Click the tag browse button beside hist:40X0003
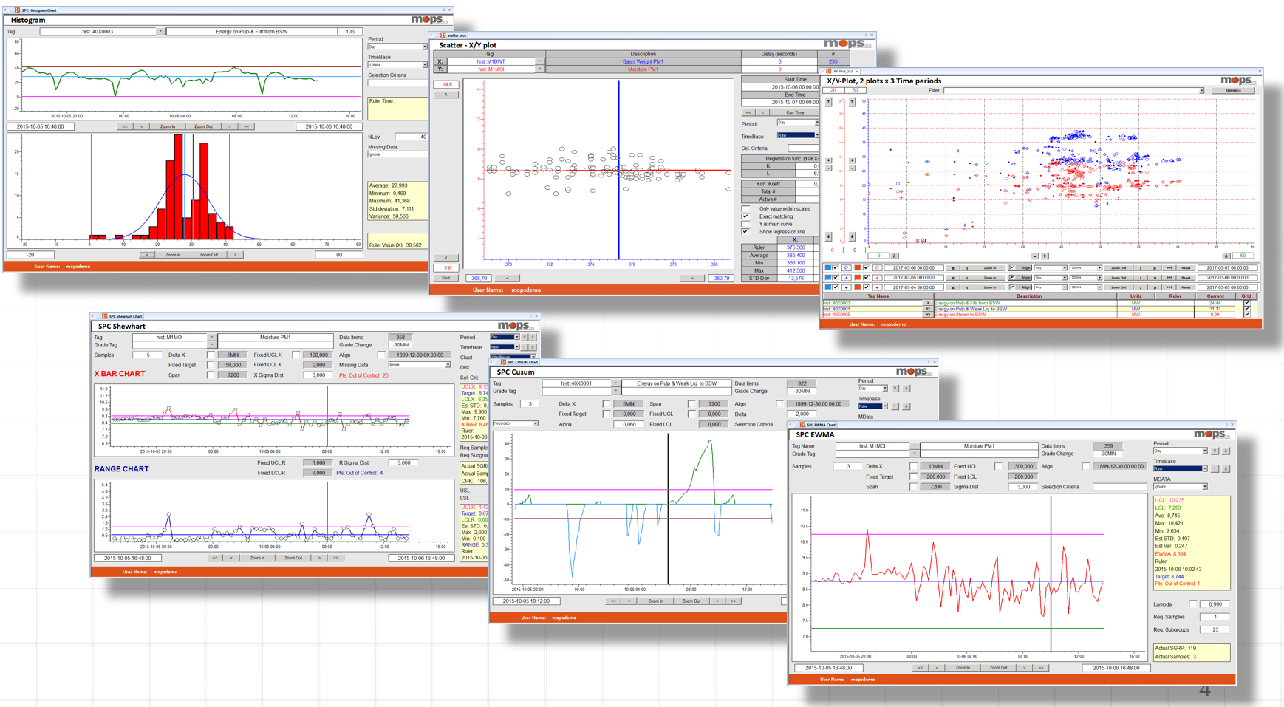 click(x=161, y=32)
